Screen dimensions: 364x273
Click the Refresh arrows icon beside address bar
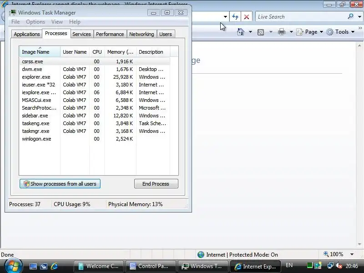tap(235, 17)
